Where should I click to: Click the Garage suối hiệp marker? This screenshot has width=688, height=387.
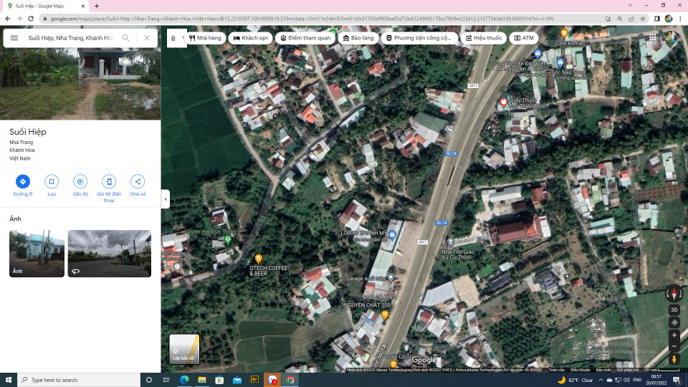(391, 278)
